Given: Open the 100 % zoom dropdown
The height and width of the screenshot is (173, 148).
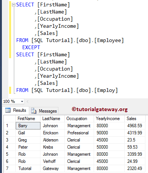Looking at the screenshot, I should click(x=22, y=101).
